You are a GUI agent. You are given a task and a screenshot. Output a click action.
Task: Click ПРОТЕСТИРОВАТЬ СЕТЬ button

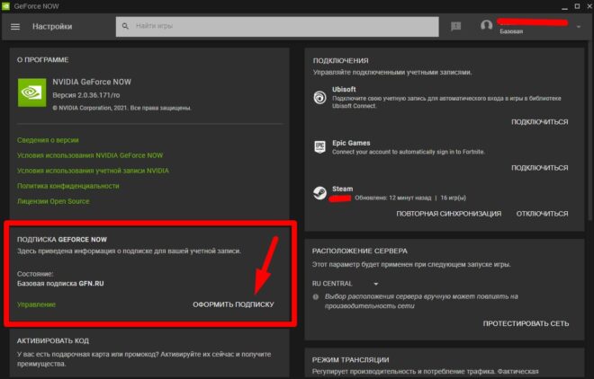coord(526,324)
